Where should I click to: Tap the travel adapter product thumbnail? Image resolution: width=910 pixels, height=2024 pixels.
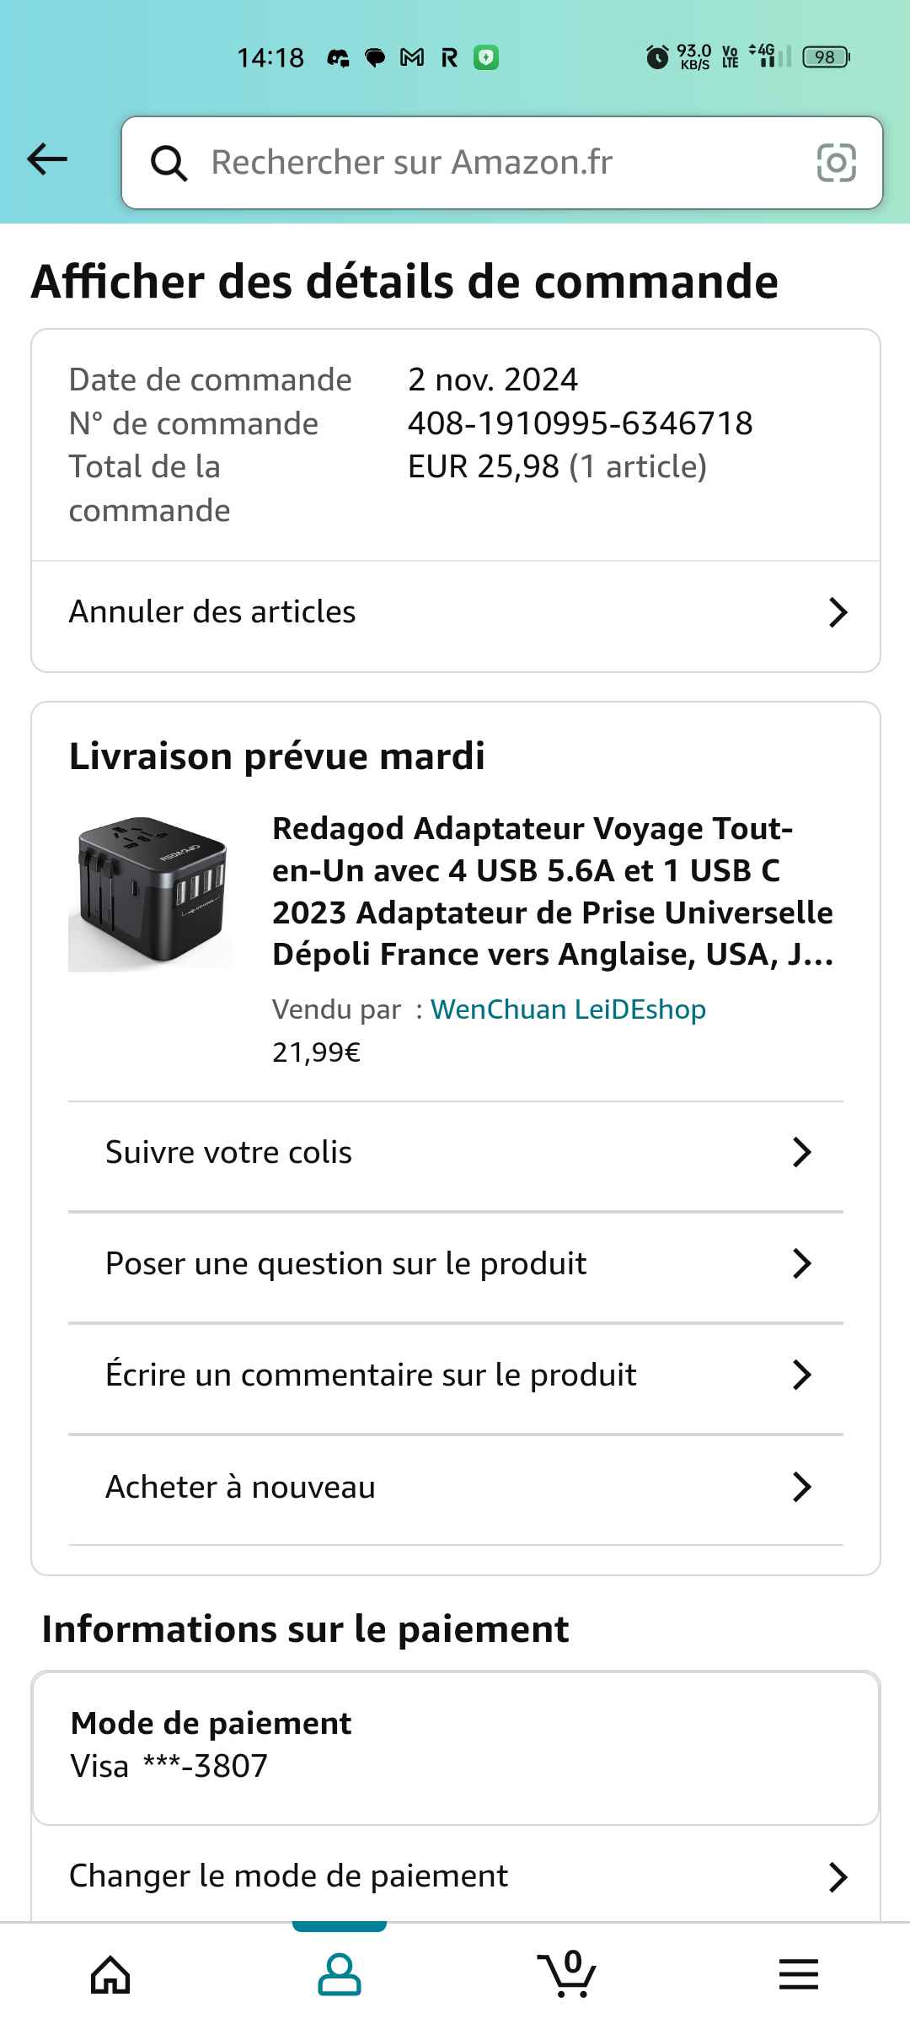tap(151, 892)
